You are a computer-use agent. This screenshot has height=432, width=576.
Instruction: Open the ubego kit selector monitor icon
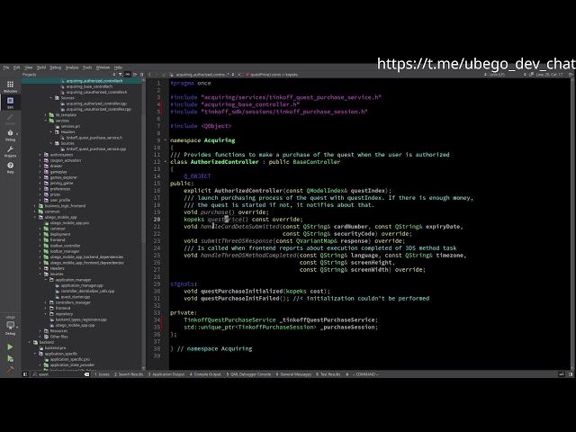(x=10, y=326)
